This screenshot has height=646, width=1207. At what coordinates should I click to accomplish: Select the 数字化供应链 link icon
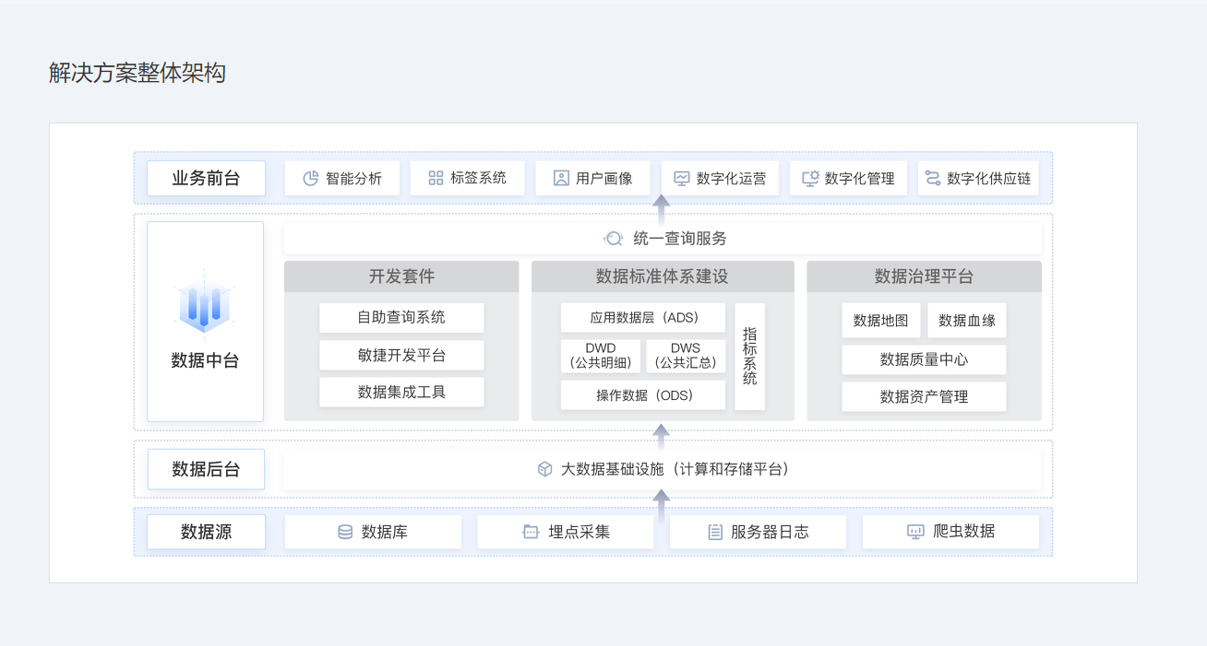coord(931,178)
